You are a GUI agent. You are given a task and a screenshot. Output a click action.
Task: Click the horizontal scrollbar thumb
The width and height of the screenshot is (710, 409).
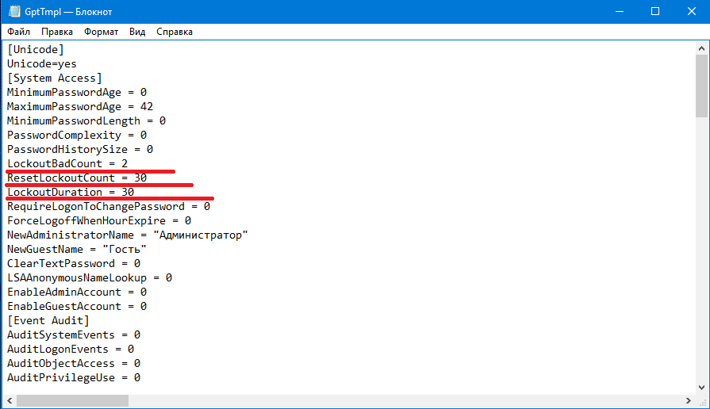pyautogui.click(x=71, y=401)
